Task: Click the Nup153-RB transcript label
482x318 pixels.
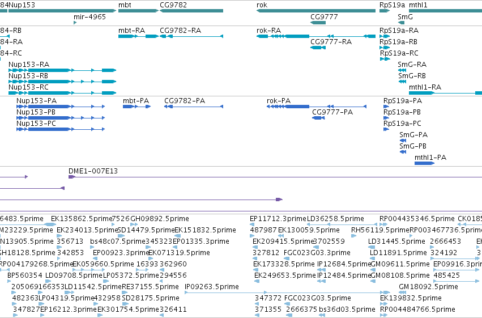Action: coord(28,76)
